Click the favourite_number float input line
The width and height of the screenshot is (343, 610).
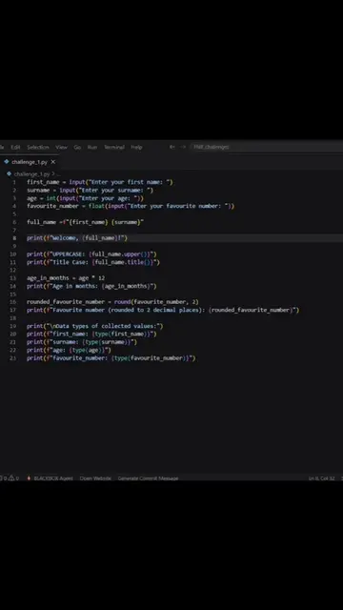pos(131,206)
